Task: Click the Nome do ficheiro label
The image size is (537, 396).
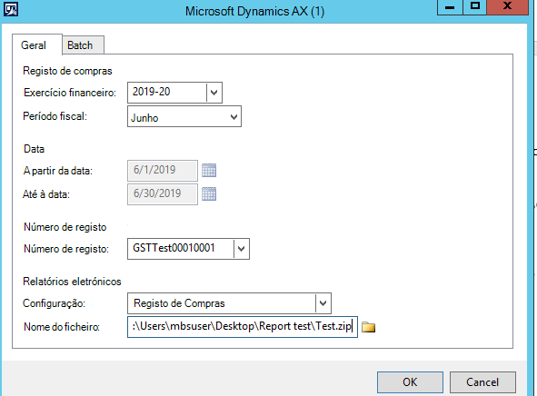Action: pyautogui.click(x=62, y=327)
